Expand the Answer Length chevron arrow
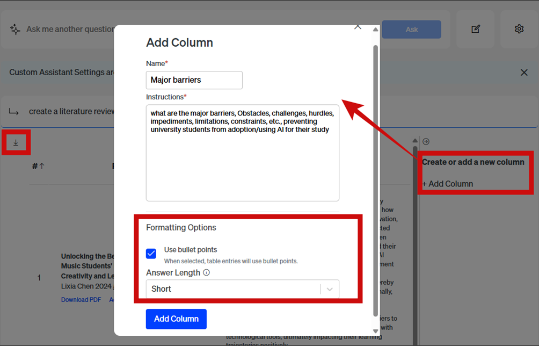 330,289
